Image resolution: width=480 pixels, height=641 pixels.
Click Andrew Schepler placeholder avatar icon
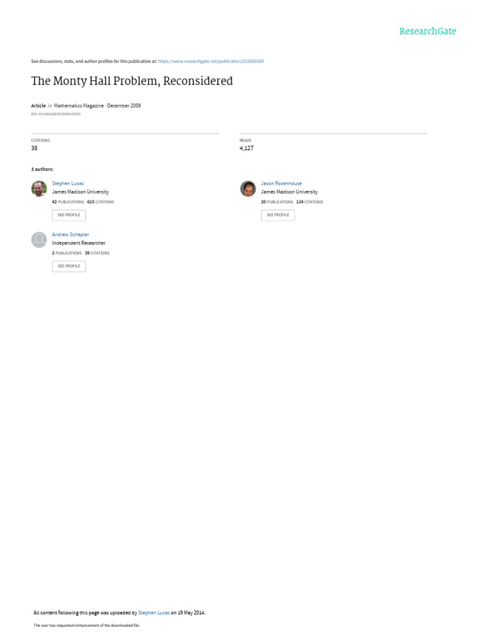pos(39,240)
